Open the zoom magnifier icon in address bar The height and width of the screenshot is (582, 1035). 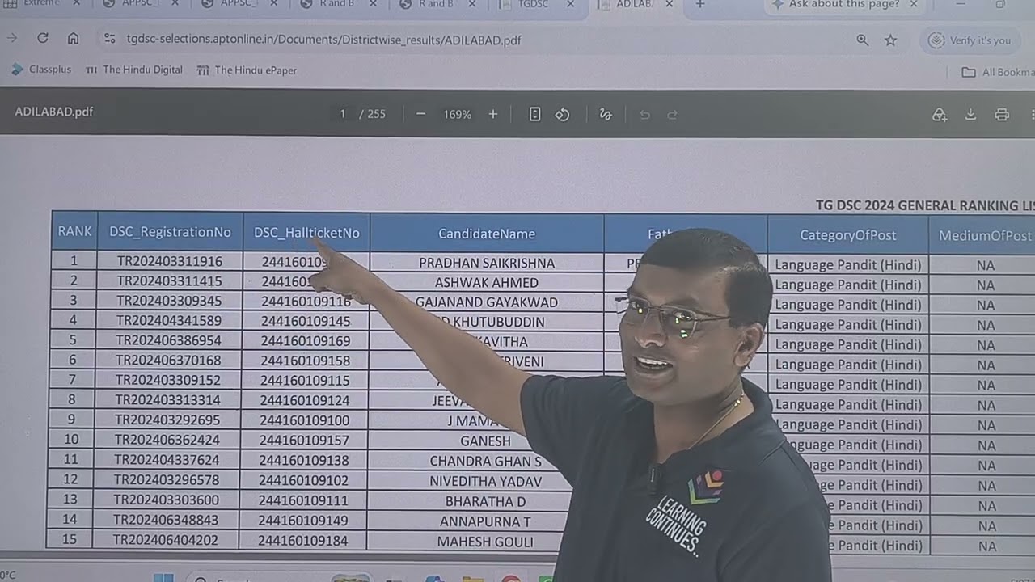(x=863, y=40)
